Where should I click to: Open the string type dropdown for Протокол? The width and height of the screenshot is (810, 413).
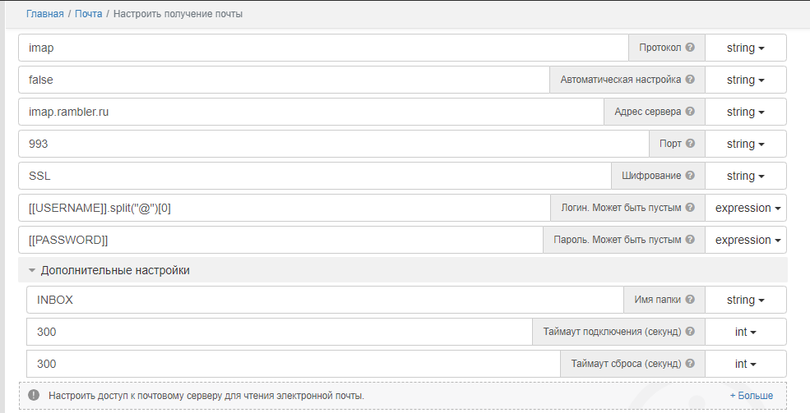point(745,48)
